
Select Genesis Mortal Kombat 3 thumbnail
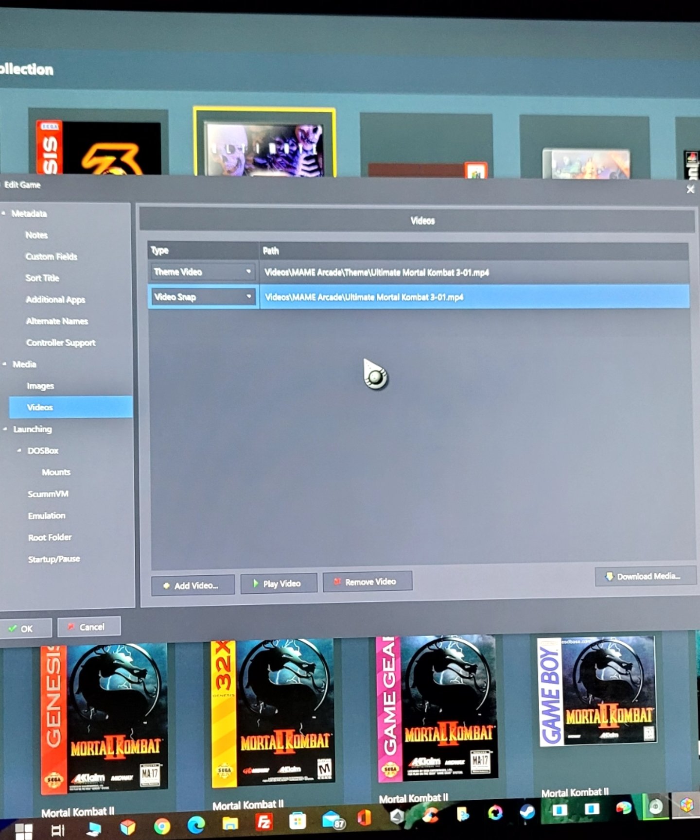coord(99,147)
